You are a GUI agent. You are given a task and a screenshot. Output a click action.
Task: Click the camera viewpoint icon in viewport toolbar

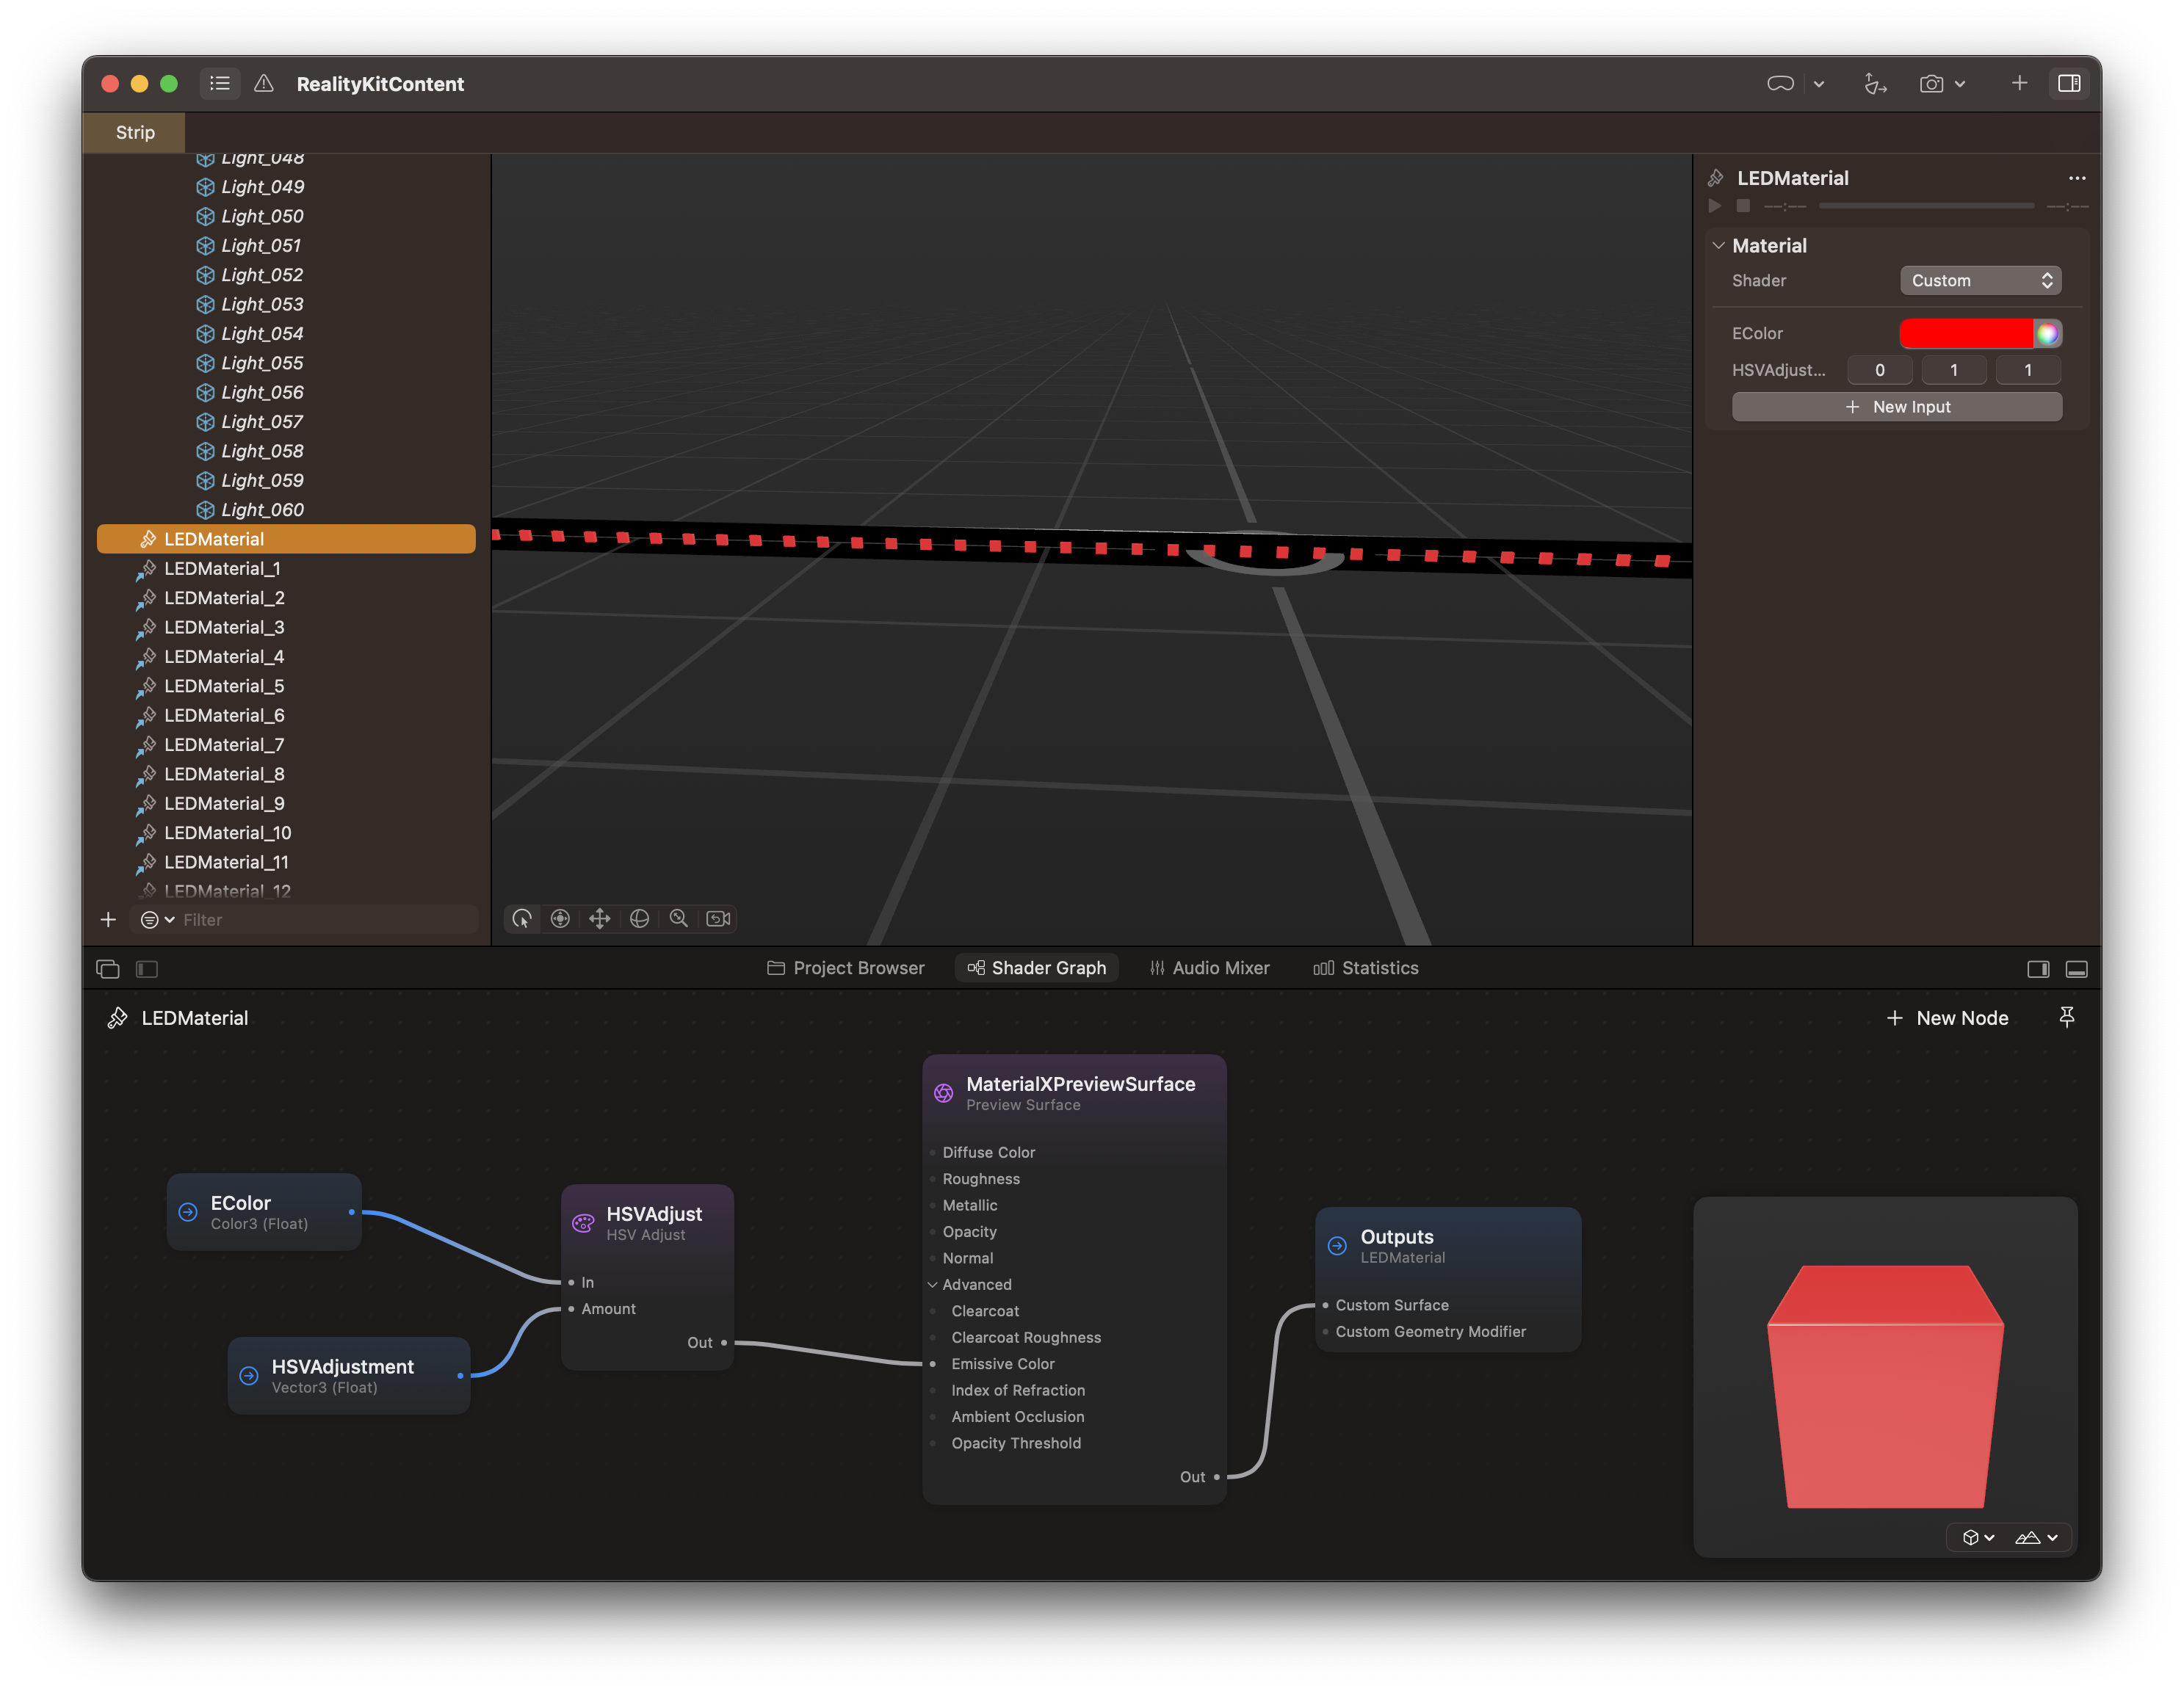click(718, 918)
